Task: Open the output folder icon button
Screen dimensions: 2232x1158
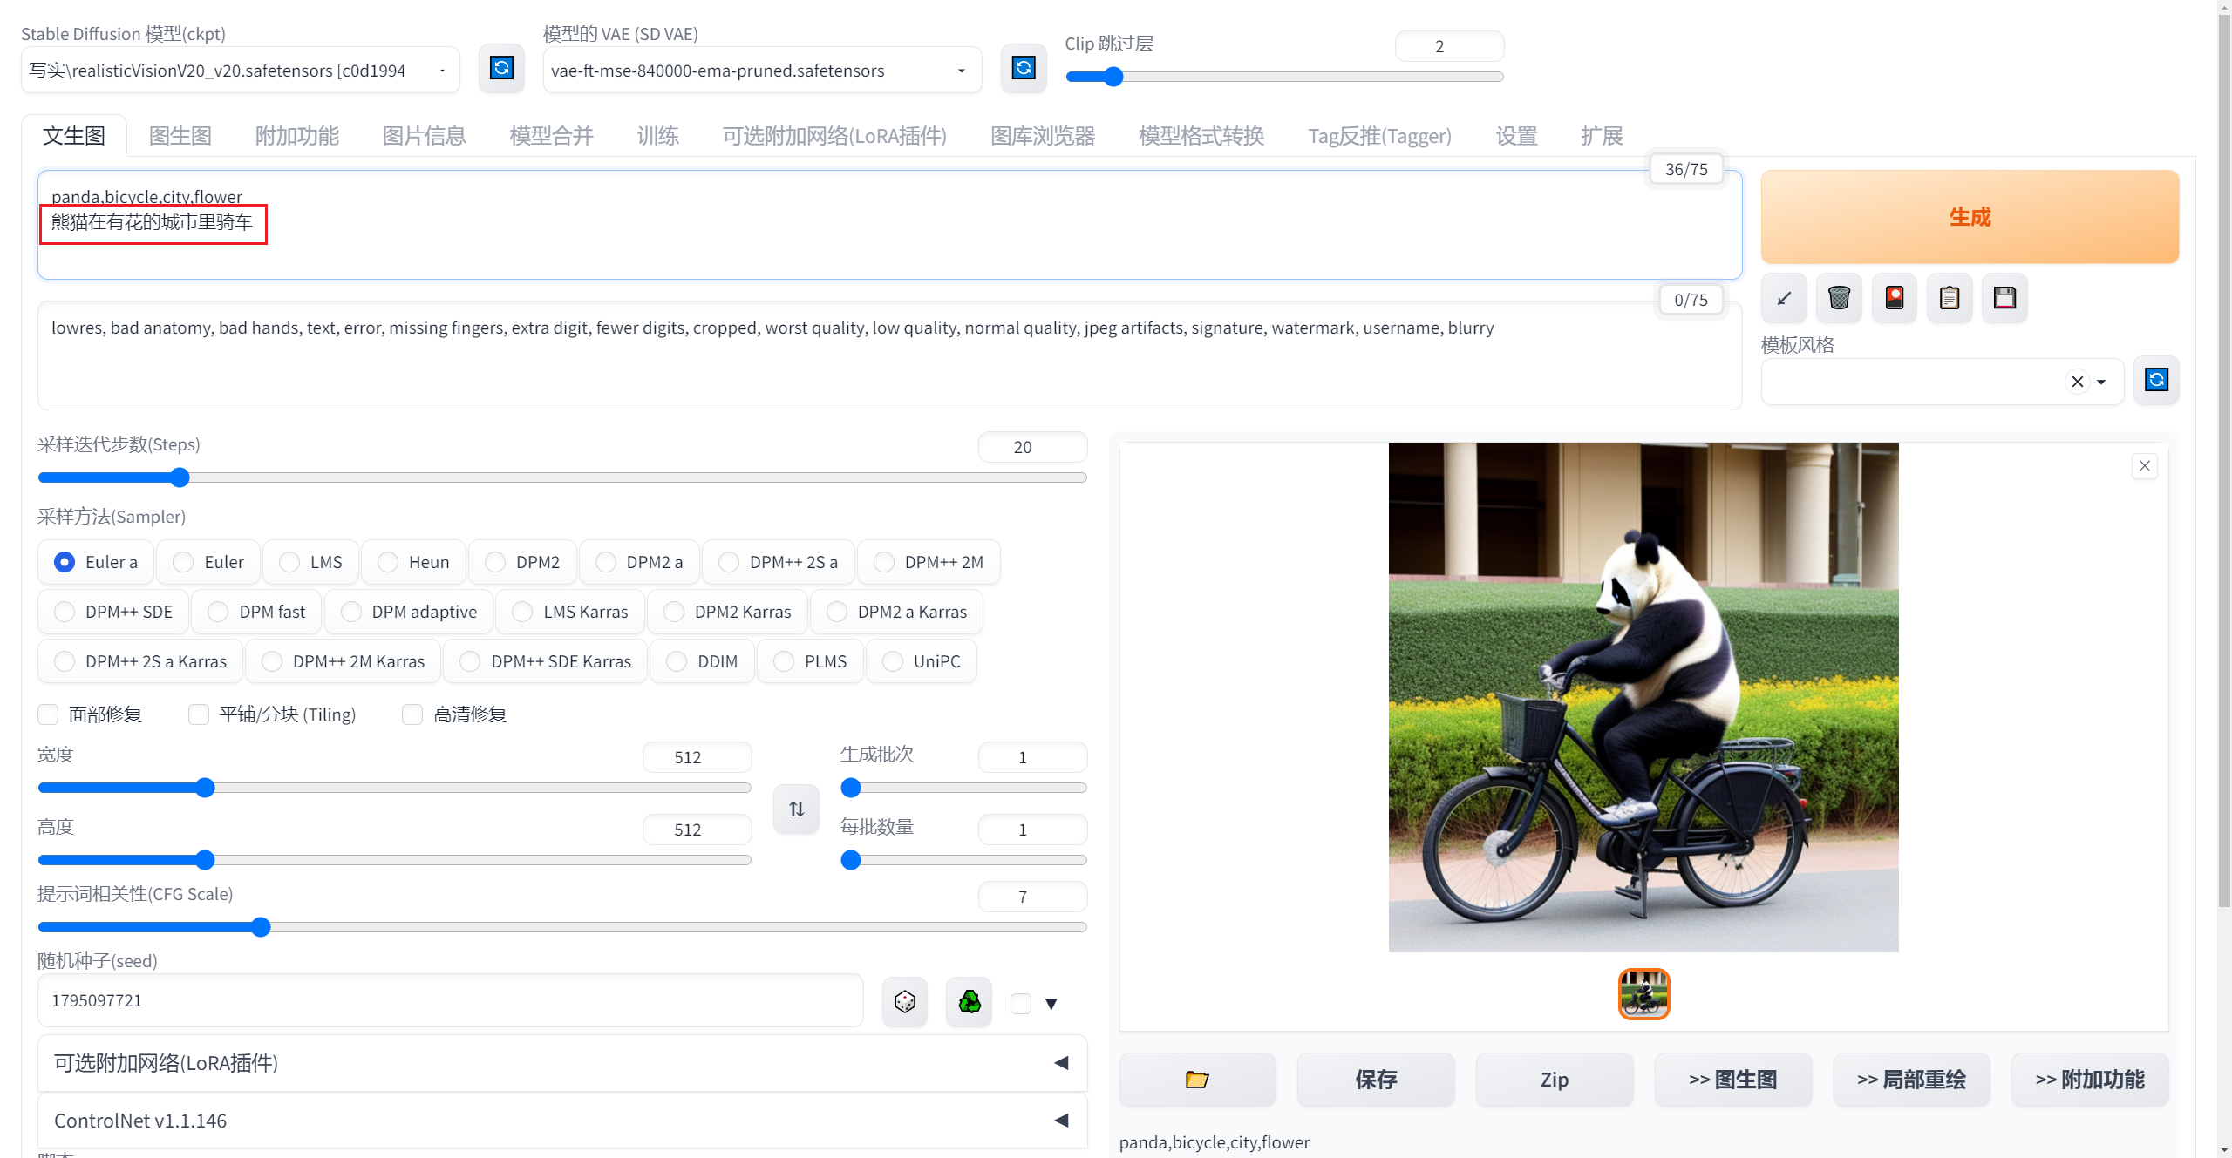Action: click(x=1197, y=1080)
